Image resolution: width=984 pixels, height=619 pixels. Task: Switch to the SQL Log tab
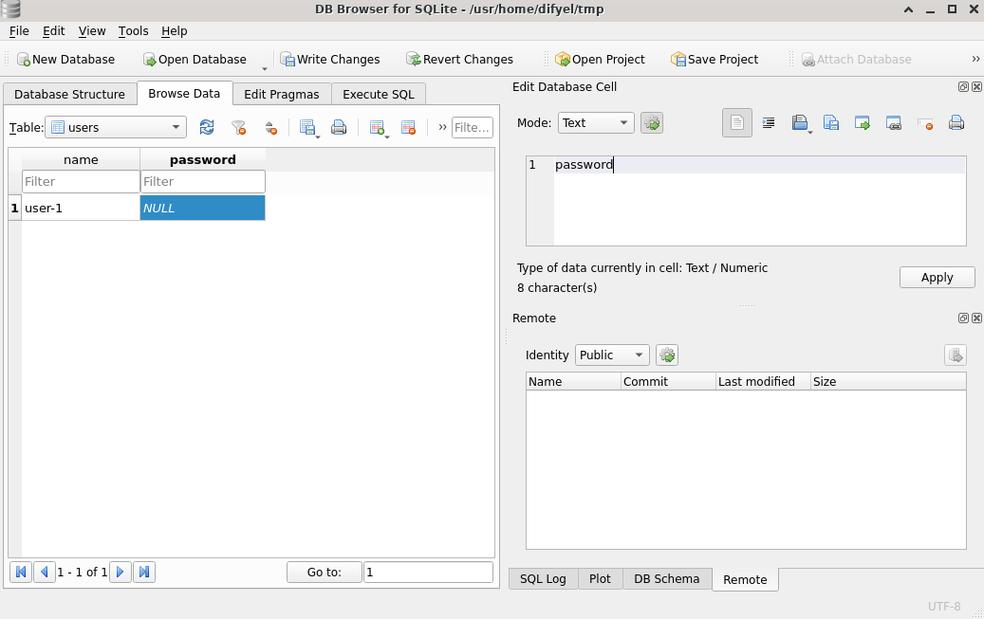pos(543,579)
